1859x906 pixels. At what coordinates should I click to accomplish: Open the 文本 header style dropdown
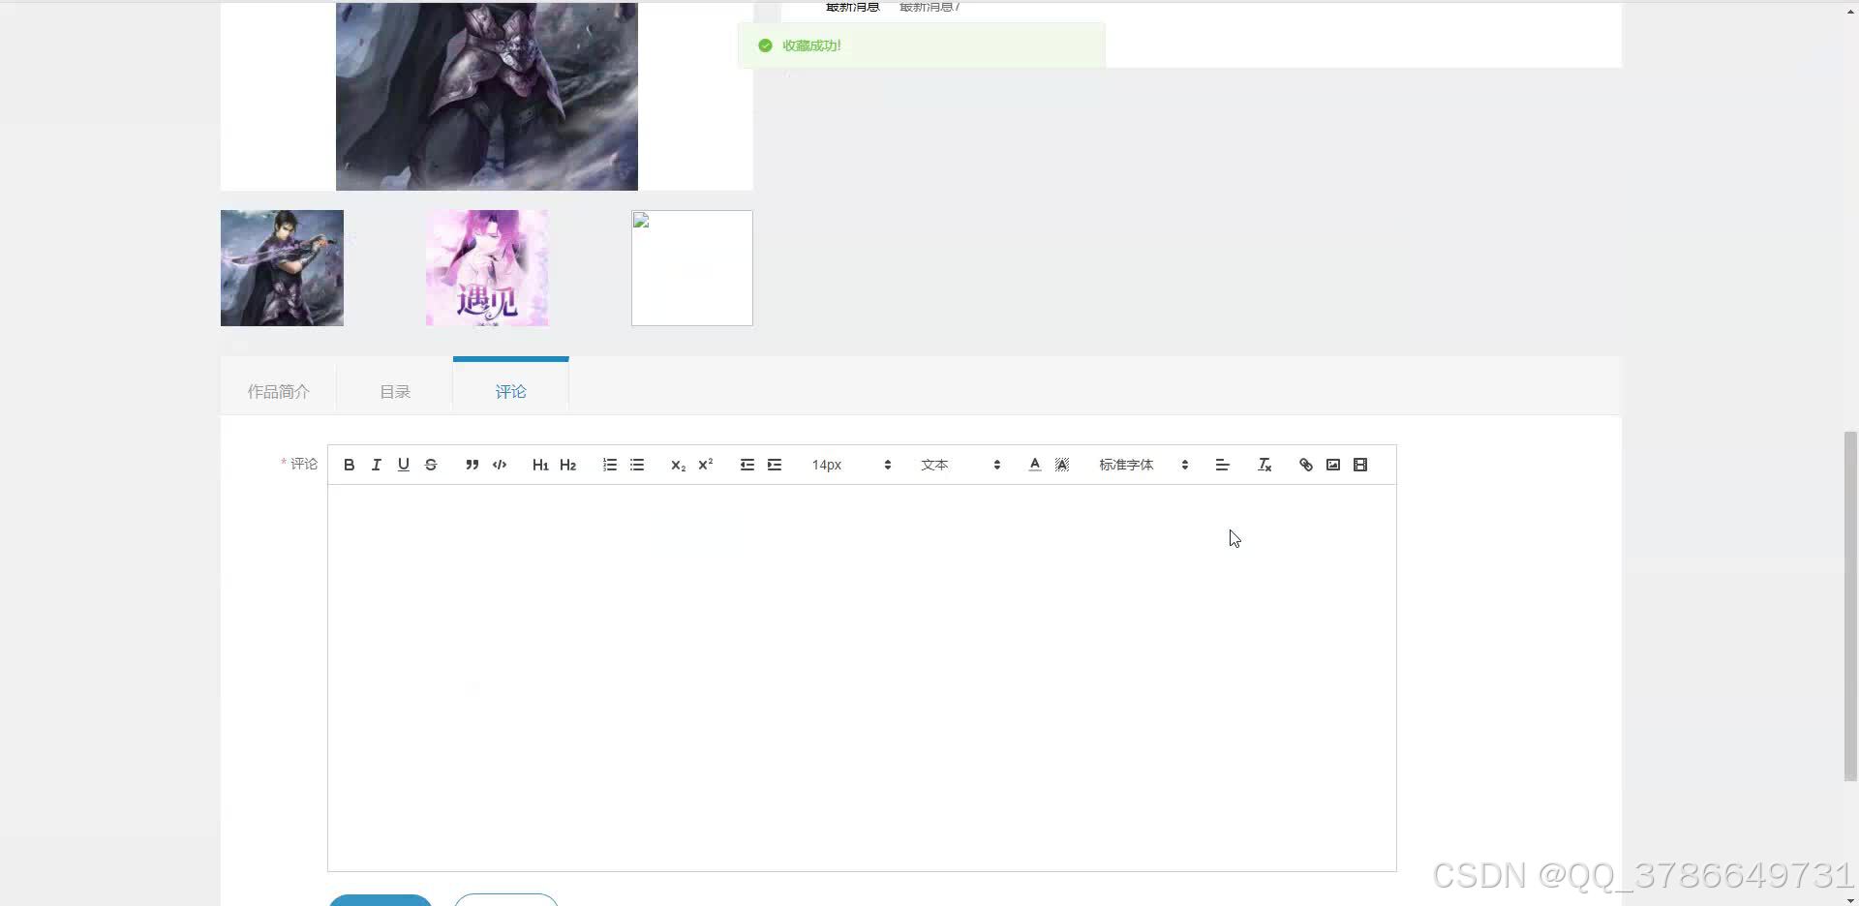[960, 465]
